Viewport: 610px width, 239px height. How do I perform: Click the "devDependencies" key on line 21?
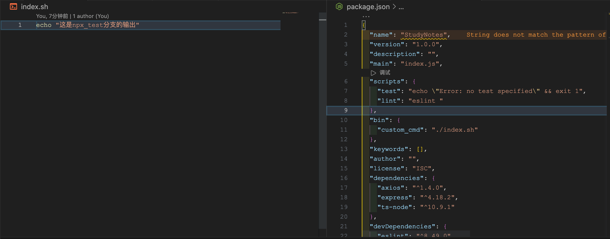coord(402,226)
